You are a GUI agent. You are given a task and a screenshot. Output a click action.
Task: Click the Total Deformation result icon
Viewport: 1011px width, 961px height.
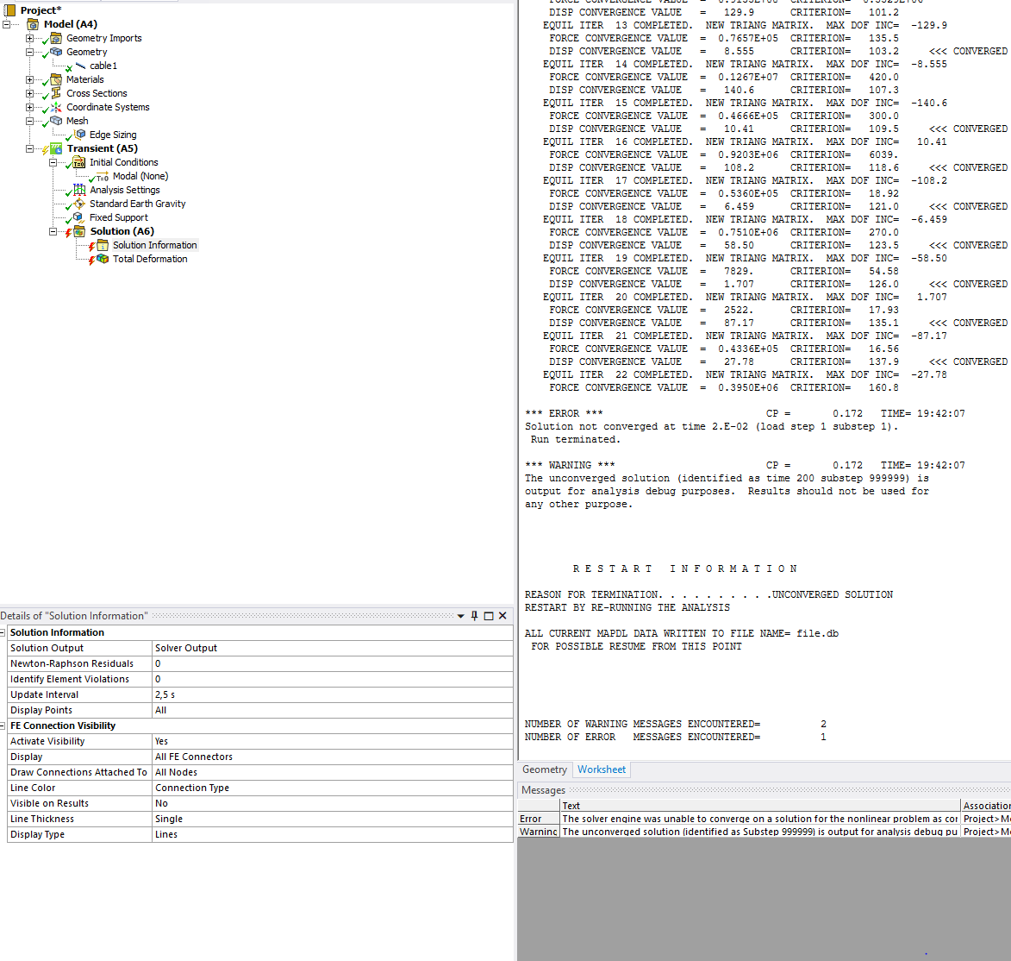(103, 259)
